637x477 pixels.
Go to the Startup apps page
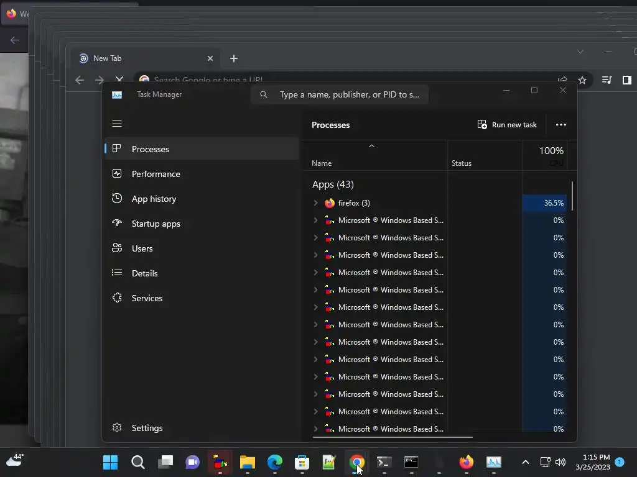pyautogui.click(x=202, y=224)
